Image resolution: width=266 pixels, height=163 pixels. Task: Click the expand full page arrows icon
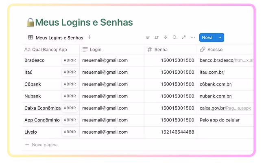pos(183,37)
